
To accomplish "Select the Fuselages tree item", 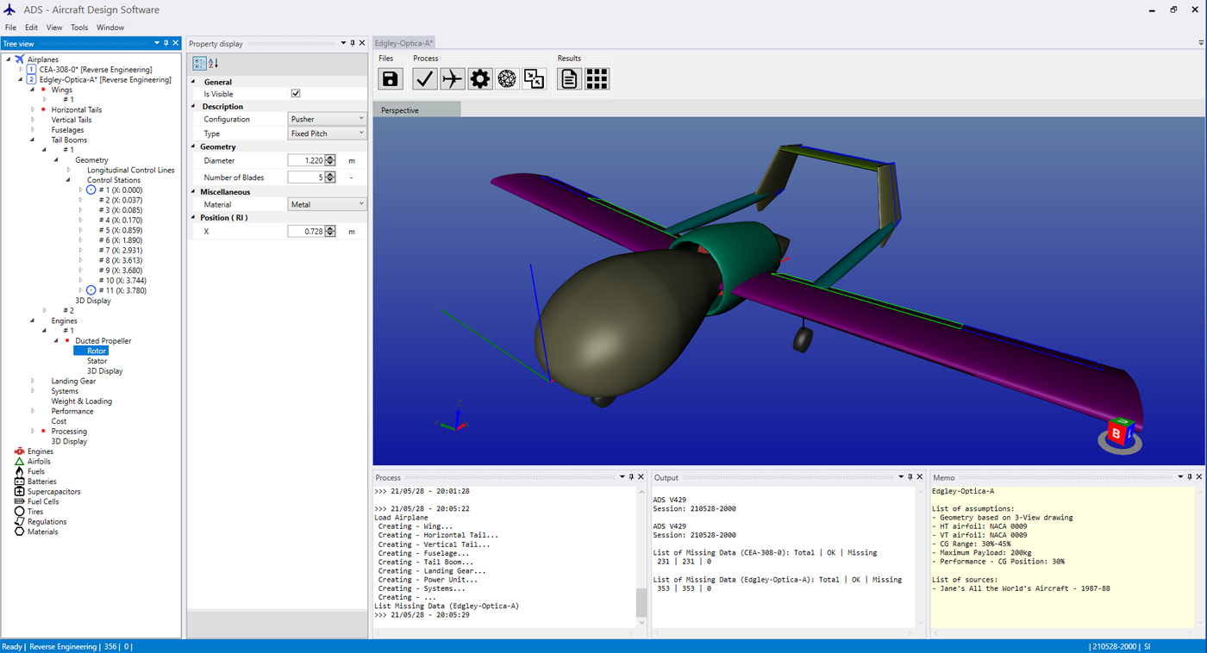I will click(67, 130).
